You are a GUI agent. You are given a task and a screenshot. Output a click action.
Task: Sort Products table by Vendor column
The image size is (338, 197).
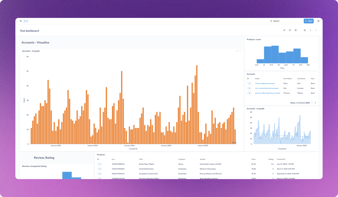[204, 159]
